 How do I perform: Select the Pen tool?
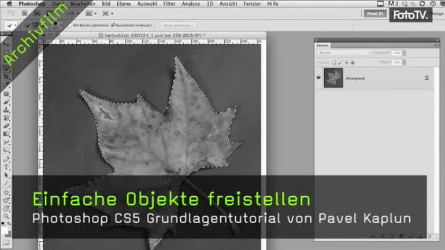coord(6,159)
